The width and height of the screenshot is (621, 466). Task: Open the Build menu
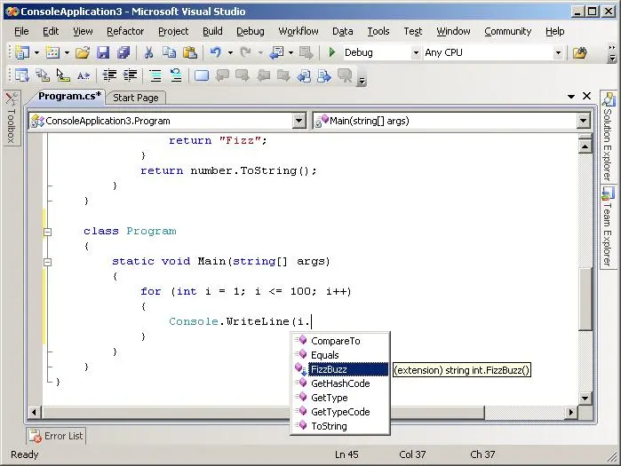click(x=212, y=31)
